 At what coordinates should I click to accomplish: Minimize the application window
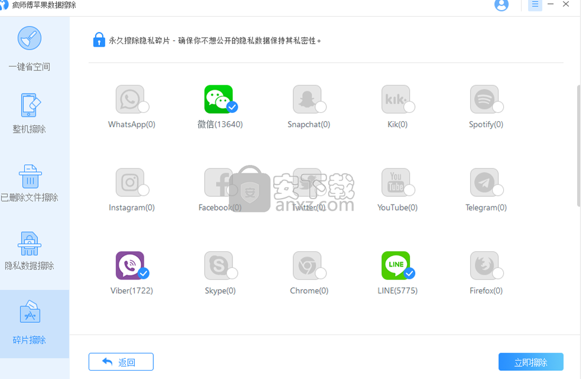point(551,5)
